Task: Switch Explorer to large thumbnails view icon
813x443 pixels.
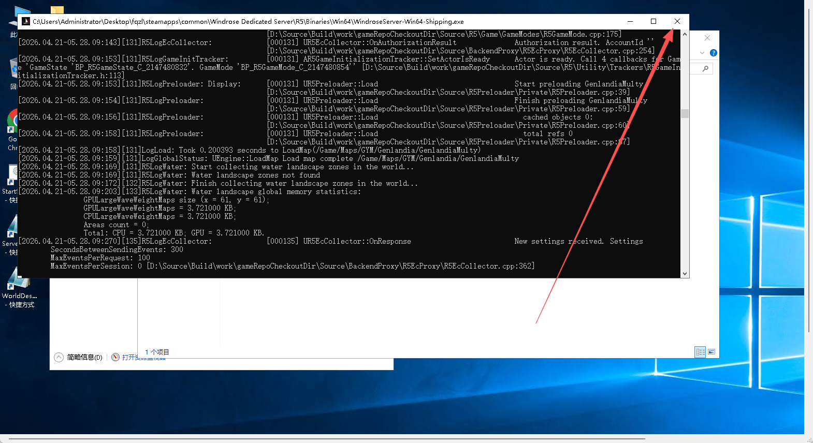Action: (712, 352)
